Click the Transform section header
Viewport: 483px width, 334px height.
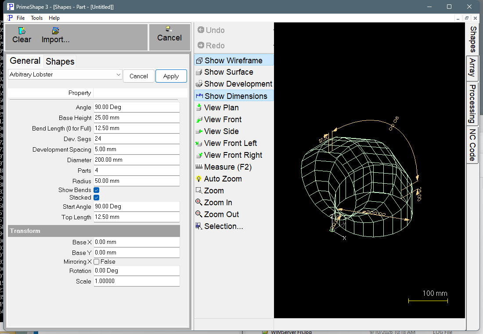pos(94,231)
